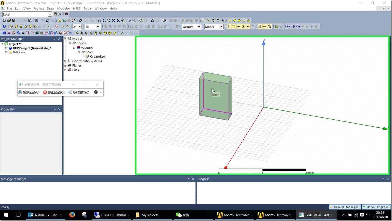Click the New project icon
Screen dimensions: 392x221
(x=4, y=20)
